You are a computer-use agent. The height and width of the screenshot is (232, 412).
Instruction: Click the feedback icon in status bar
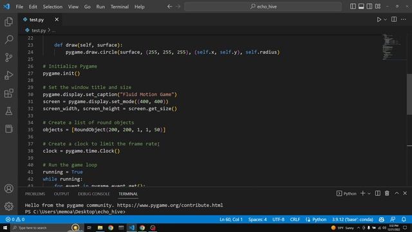coord(393,219)
